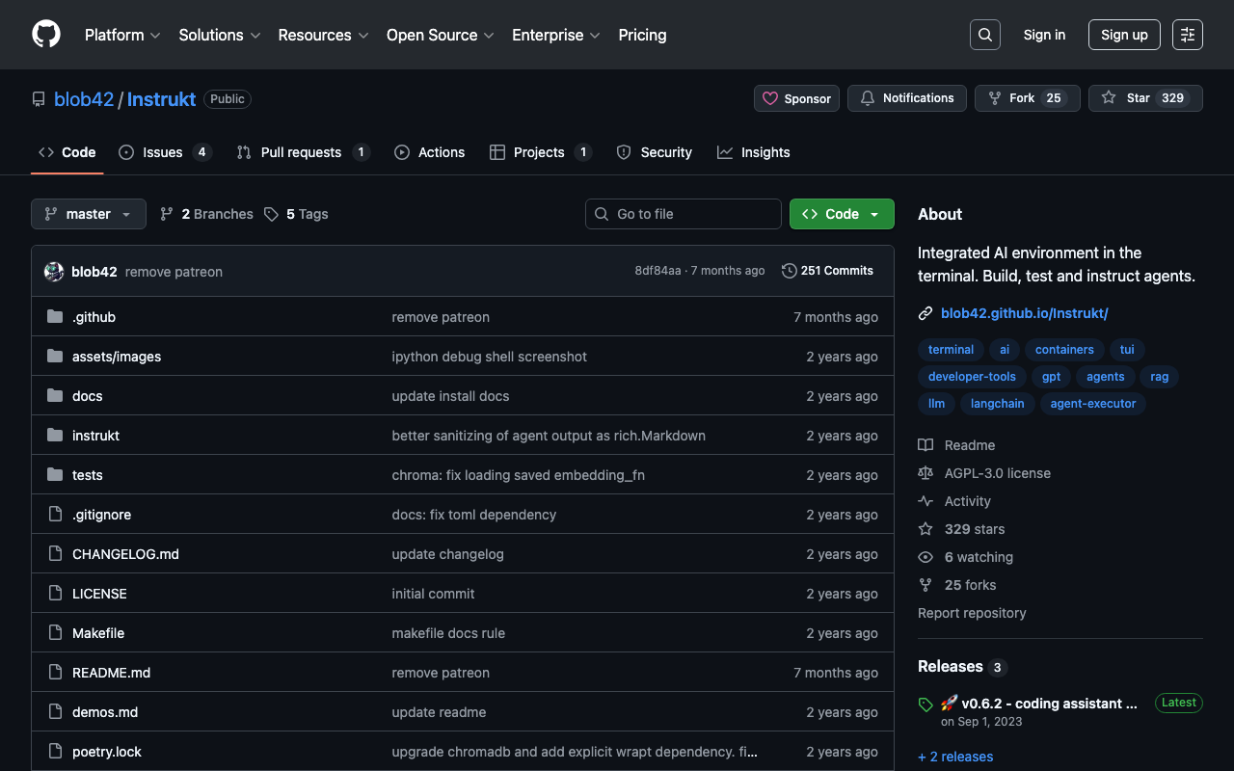Click the Go to file search field

click(x=684, y=214)
